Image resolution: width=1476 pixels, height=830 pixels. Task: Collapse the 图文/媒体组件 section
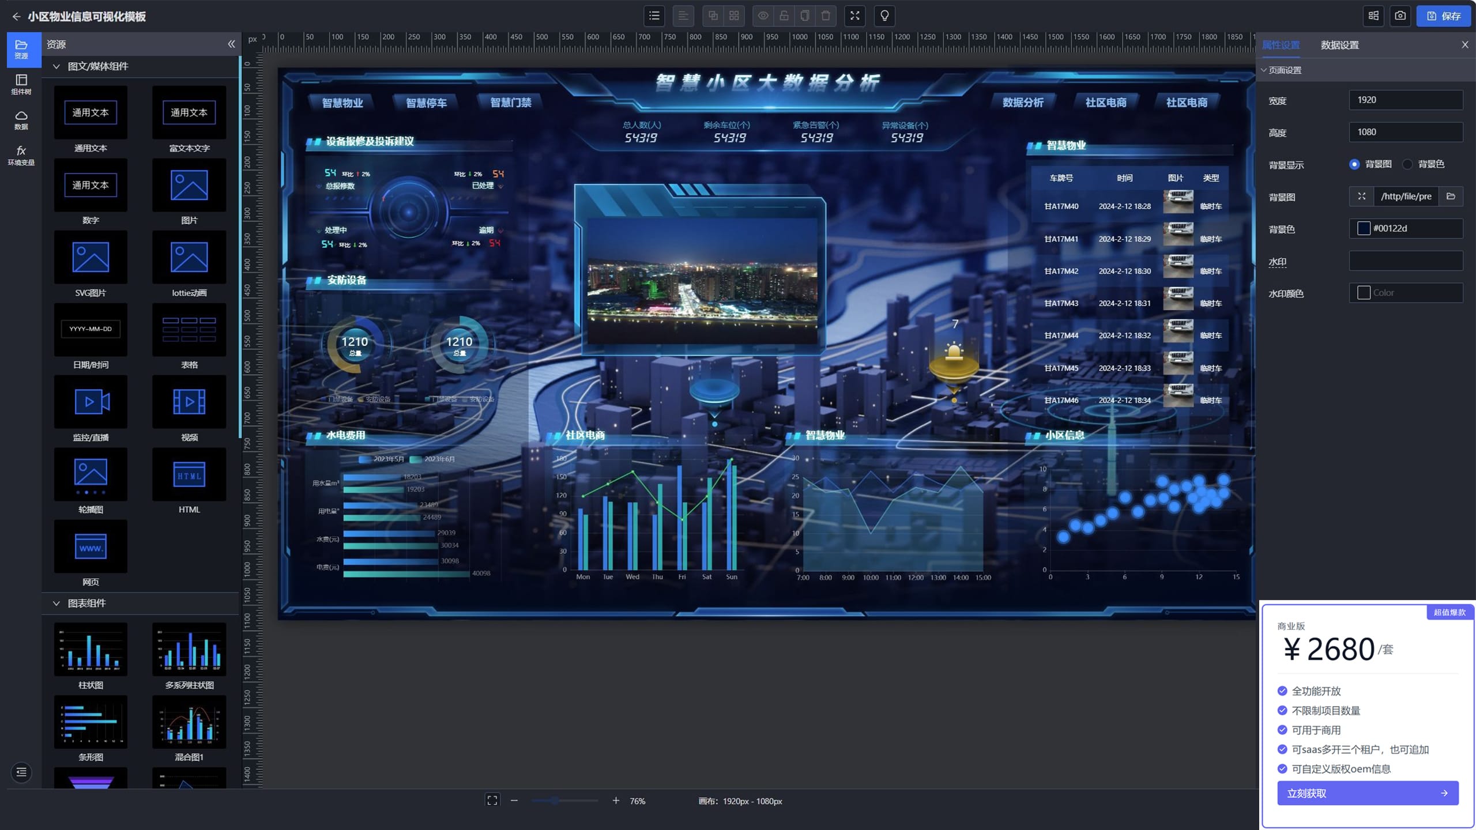coord(57,66)
